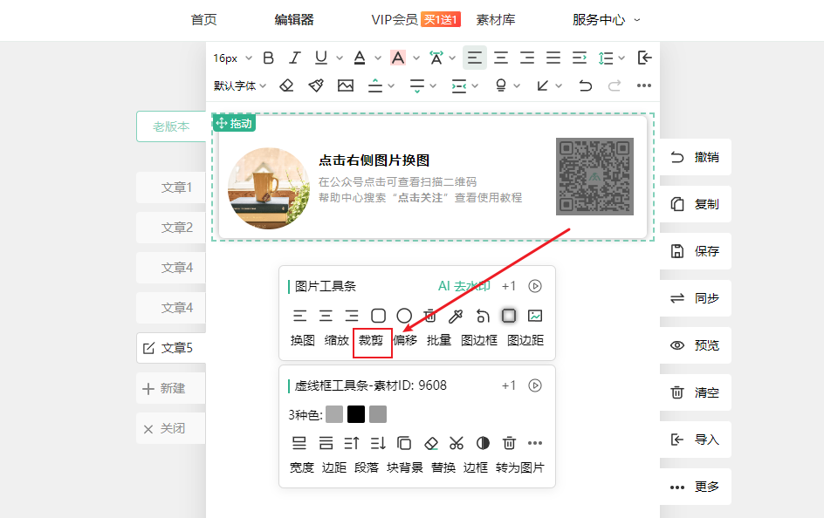The height and width of the screenshot is (518, 824).
Task: Click the two-side indent icon
Action: tap(459, 85)
